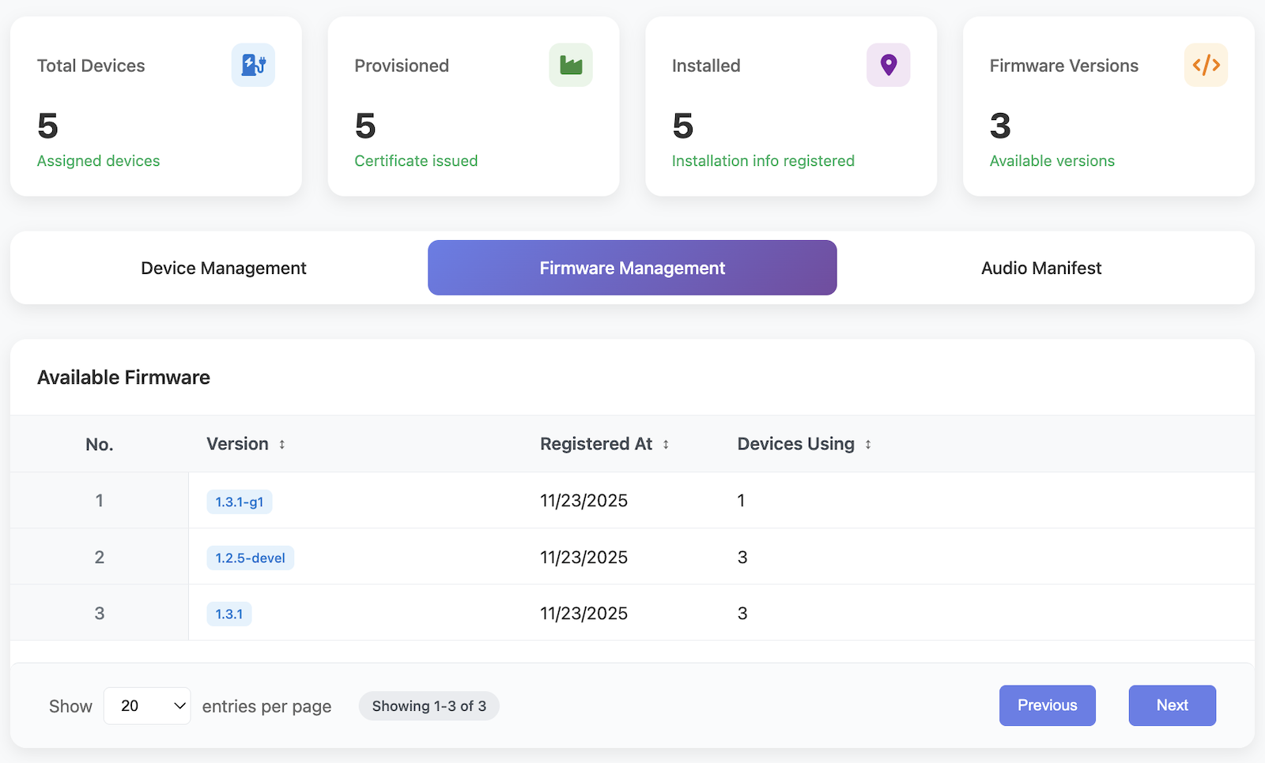Click the Installed location pin icon
This screenshot has width=1265, height=763.
(889, 65)
